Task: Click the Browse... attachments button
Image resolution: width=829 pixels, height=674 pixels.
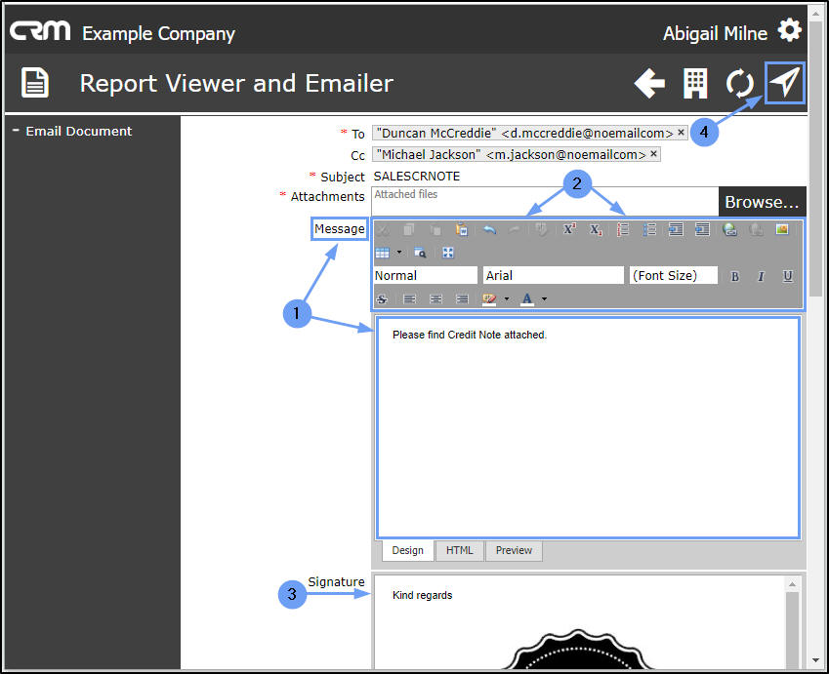Action: coord(762,202)
